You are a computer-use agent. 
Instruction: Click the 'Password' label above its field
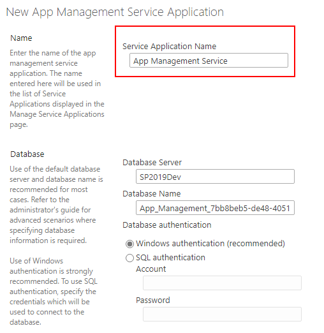click(x=153, y=300)
